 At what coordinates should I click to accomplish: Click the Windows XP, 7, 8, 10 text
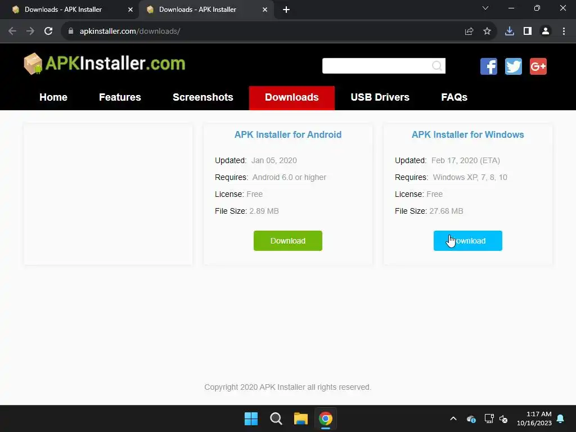pyautogui.click(x=470, y=177)
